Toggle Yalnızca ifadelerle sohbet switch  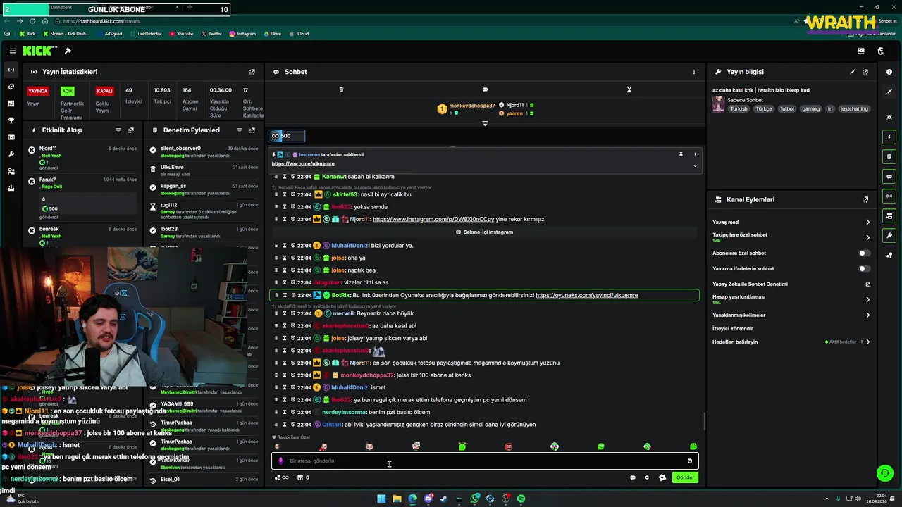click(x=864, y=268)
